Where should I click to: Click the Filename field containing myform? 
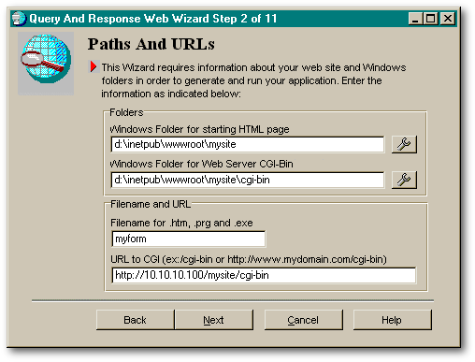click(x=189, y=239)
